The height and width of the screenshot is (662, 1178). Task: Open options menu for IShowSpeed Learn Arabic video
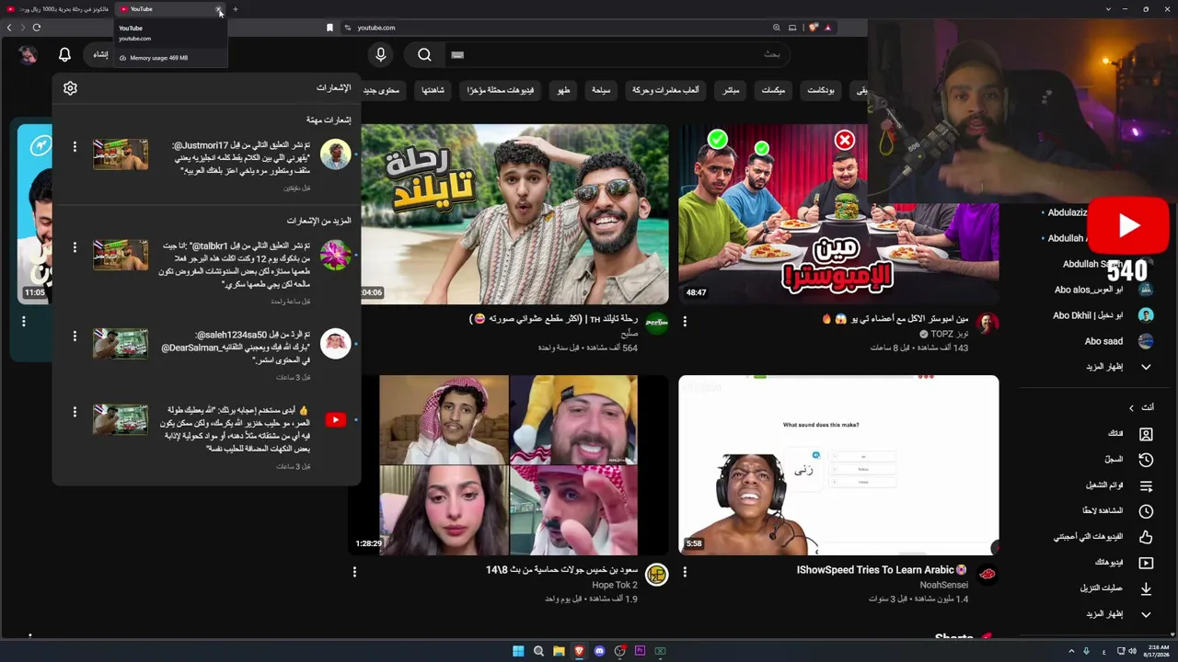pos(685,572)
